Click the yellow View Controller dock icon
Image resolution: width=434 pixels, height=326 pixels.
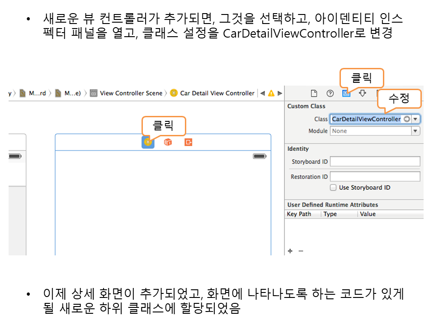[x=148, y=142]
